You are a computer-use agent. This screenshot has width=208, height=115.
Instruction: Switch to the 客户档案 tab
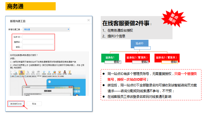point(28,76)
